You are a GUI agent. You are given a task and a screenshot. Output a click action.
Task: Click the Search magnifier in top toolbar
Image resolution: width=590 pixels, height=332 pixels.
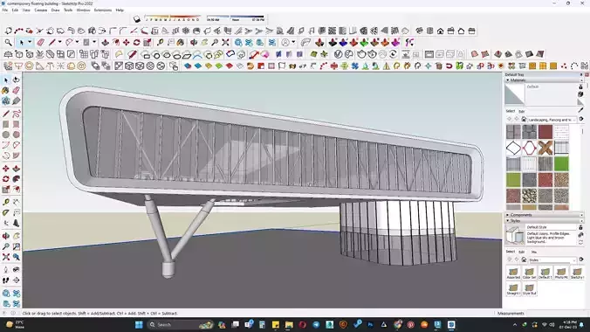point(8,42)
